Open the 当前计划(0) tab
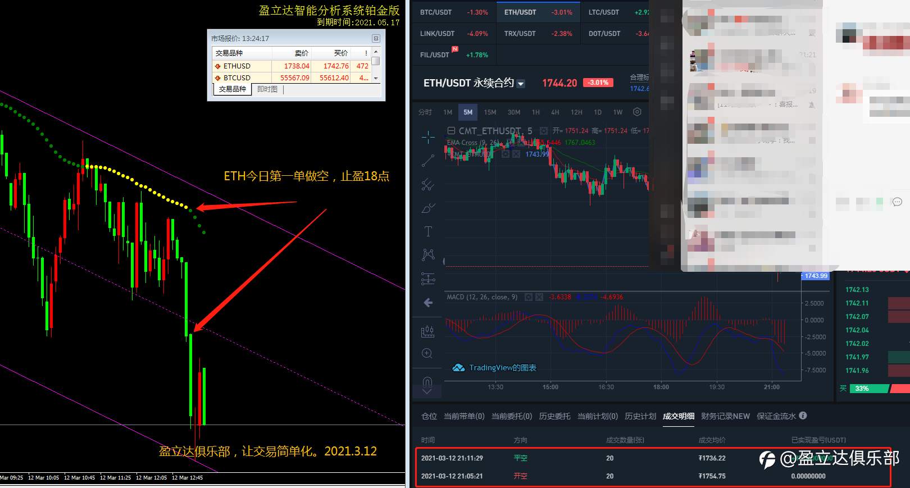The width and height of the screenshot is (910, 488). coord(598,416)
